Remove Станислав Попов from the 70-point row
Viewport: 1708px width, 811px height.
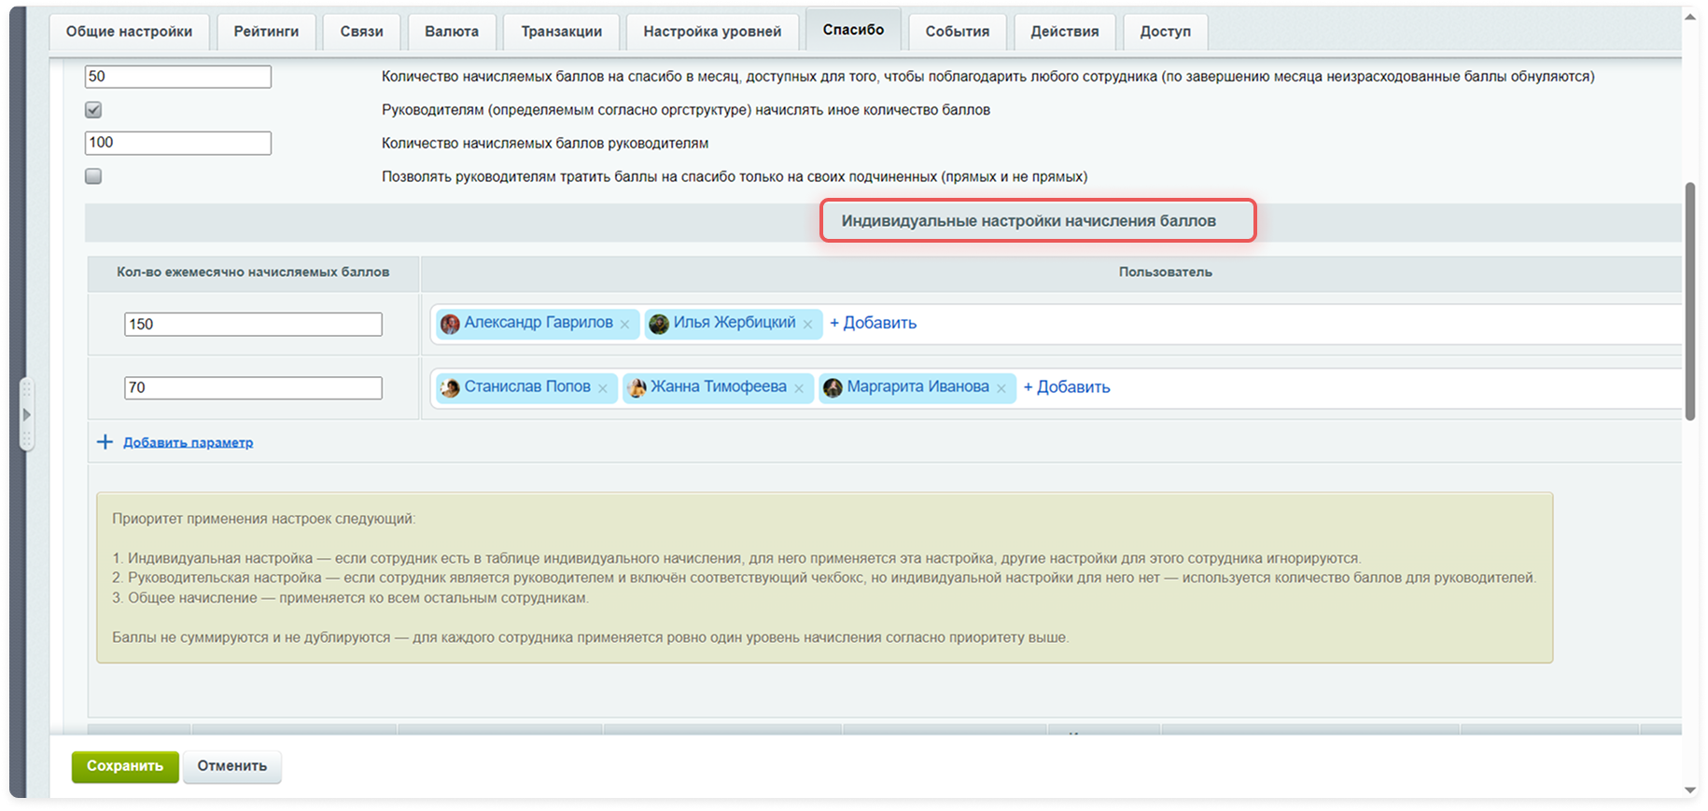pos(603,388)
